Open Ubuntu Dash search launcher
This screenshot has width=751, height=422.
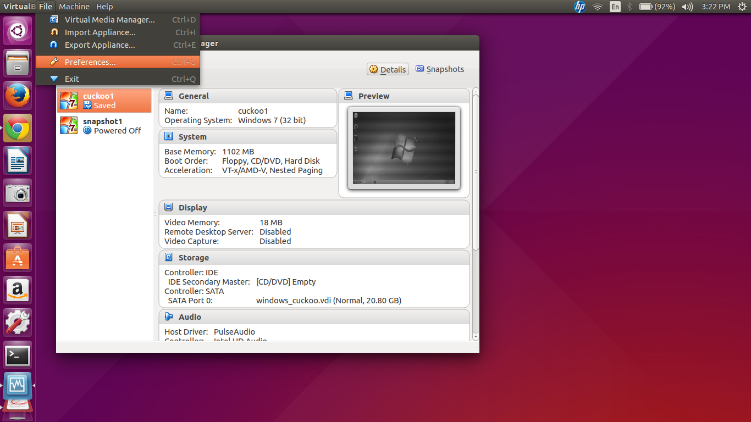tap(18, 31)
